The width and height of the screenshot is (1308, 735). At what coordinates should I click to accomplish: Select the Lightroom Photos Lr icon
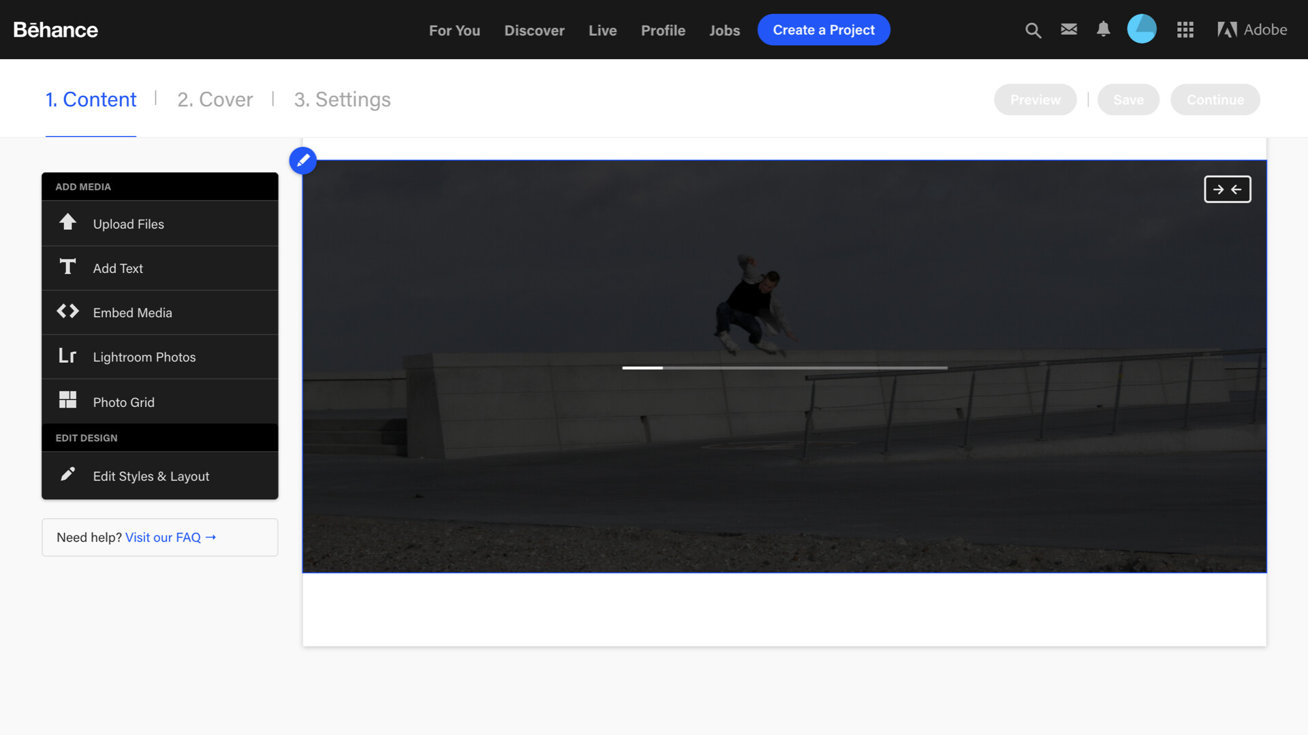(x=67, y=356)
